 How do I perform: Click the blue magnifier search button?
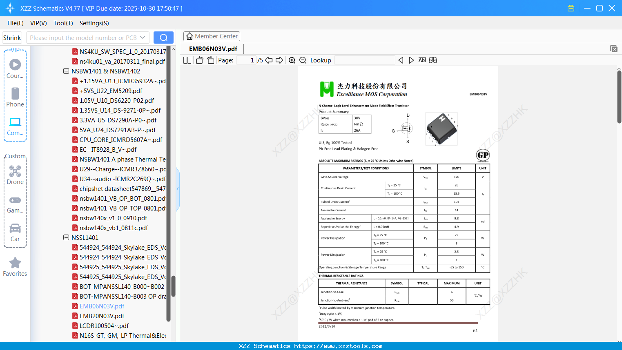(x=163, y=38)
